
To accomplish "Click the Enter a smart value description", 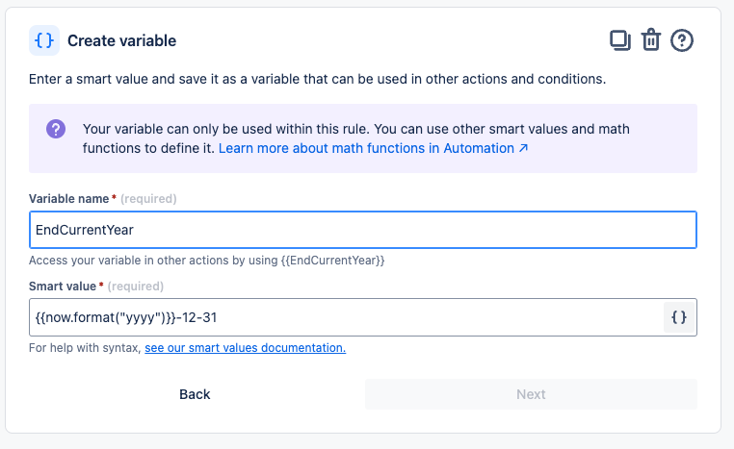I will (317, 79).
